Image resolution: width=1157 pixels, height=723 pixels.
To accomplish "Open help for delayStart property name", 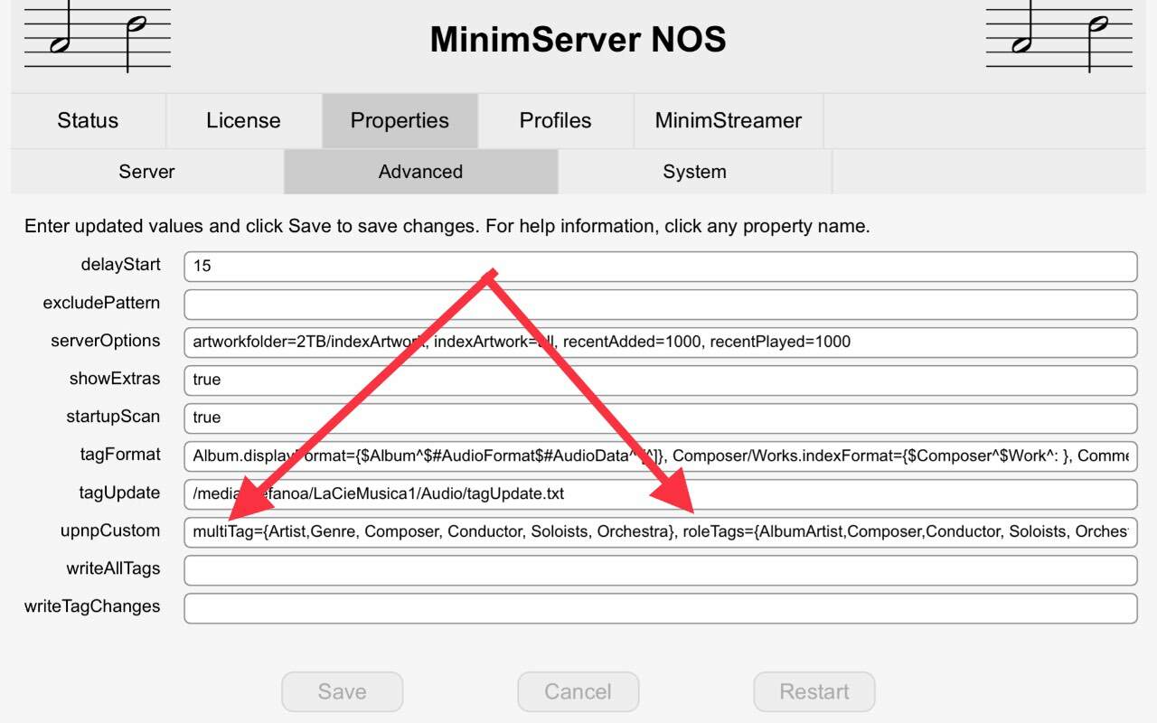I will coord(120,265).
